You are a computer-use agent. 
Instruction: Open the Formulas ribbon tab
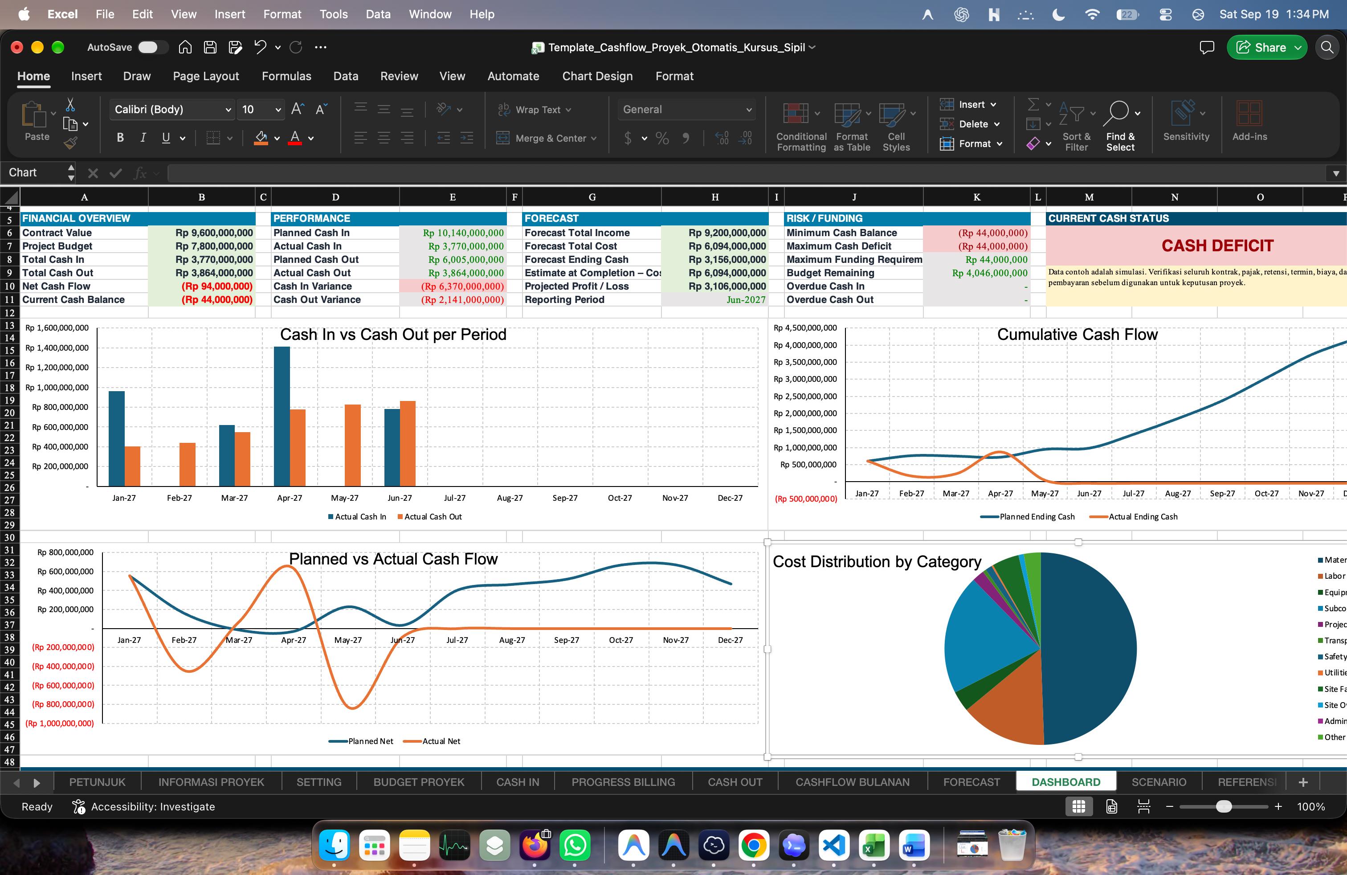click(x=286, y=76)
